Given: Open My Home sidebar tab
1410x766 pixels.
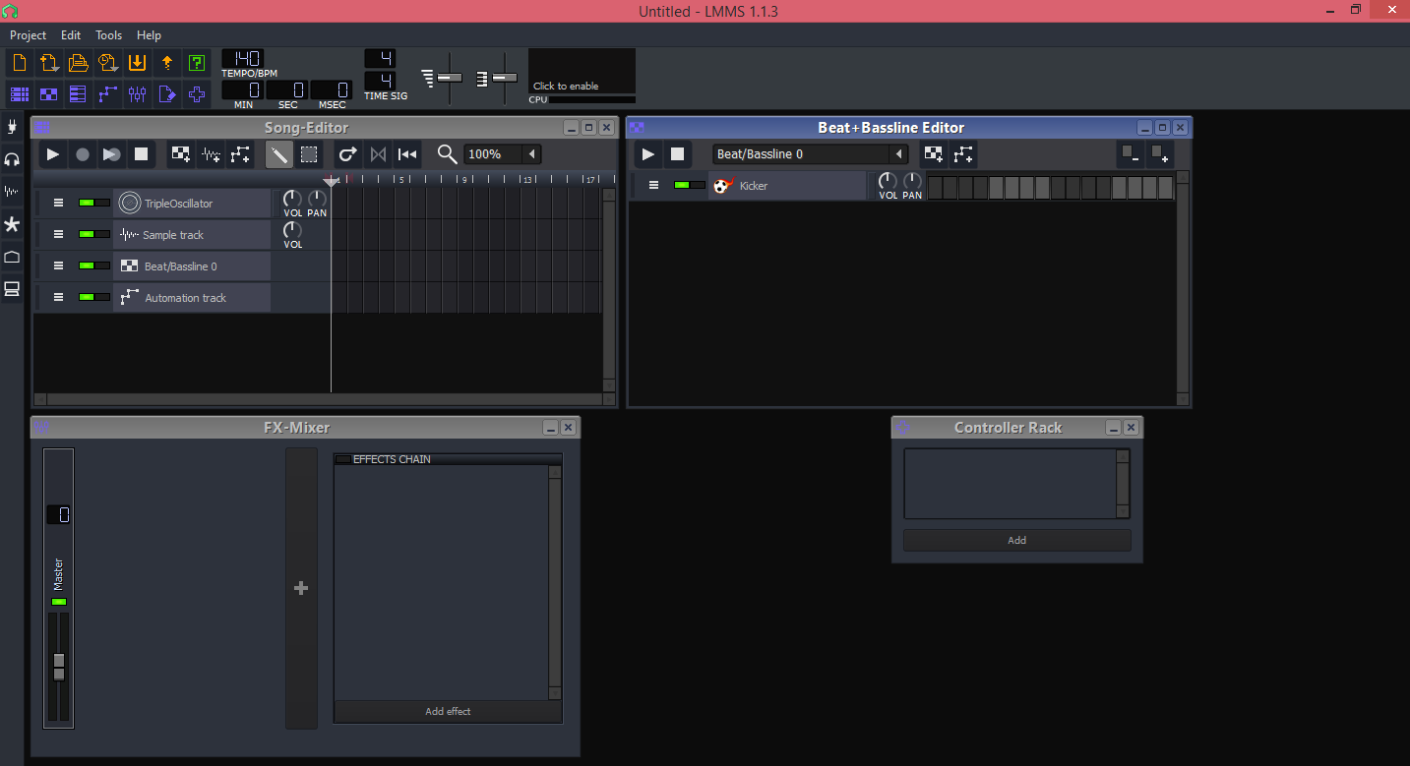Looking at the screenshot, I should (x=12, y=257).
